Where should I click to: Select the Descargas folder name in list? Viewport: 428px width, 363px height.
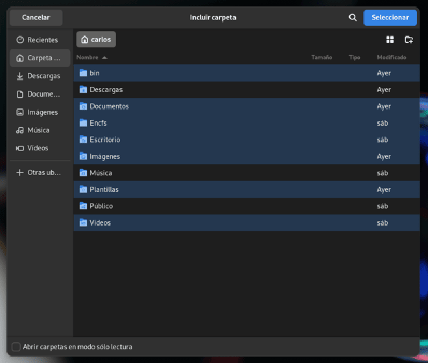(x=106, y=90)
